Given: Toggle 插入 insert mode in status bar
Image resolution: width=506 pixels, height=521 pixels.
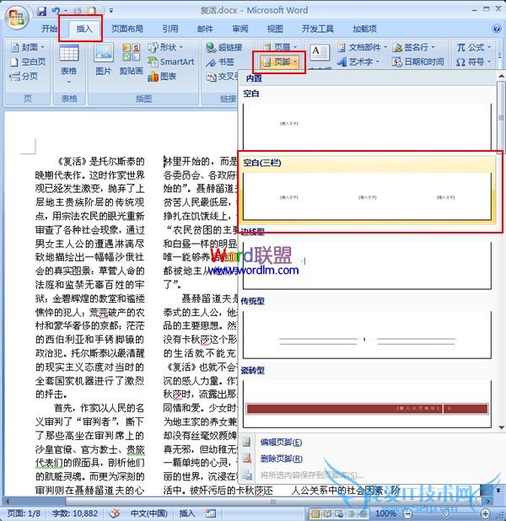Looking at the screenshot, I should 187,513.
